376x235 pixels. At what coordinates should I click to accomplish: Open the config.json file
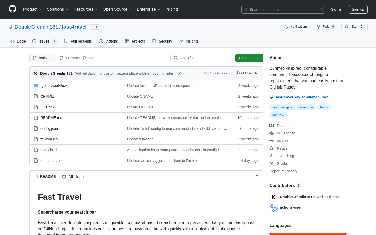(x=49, y=128)
